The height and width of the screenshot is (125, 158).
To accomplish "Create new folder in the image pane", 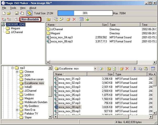I will coord(68,19).
